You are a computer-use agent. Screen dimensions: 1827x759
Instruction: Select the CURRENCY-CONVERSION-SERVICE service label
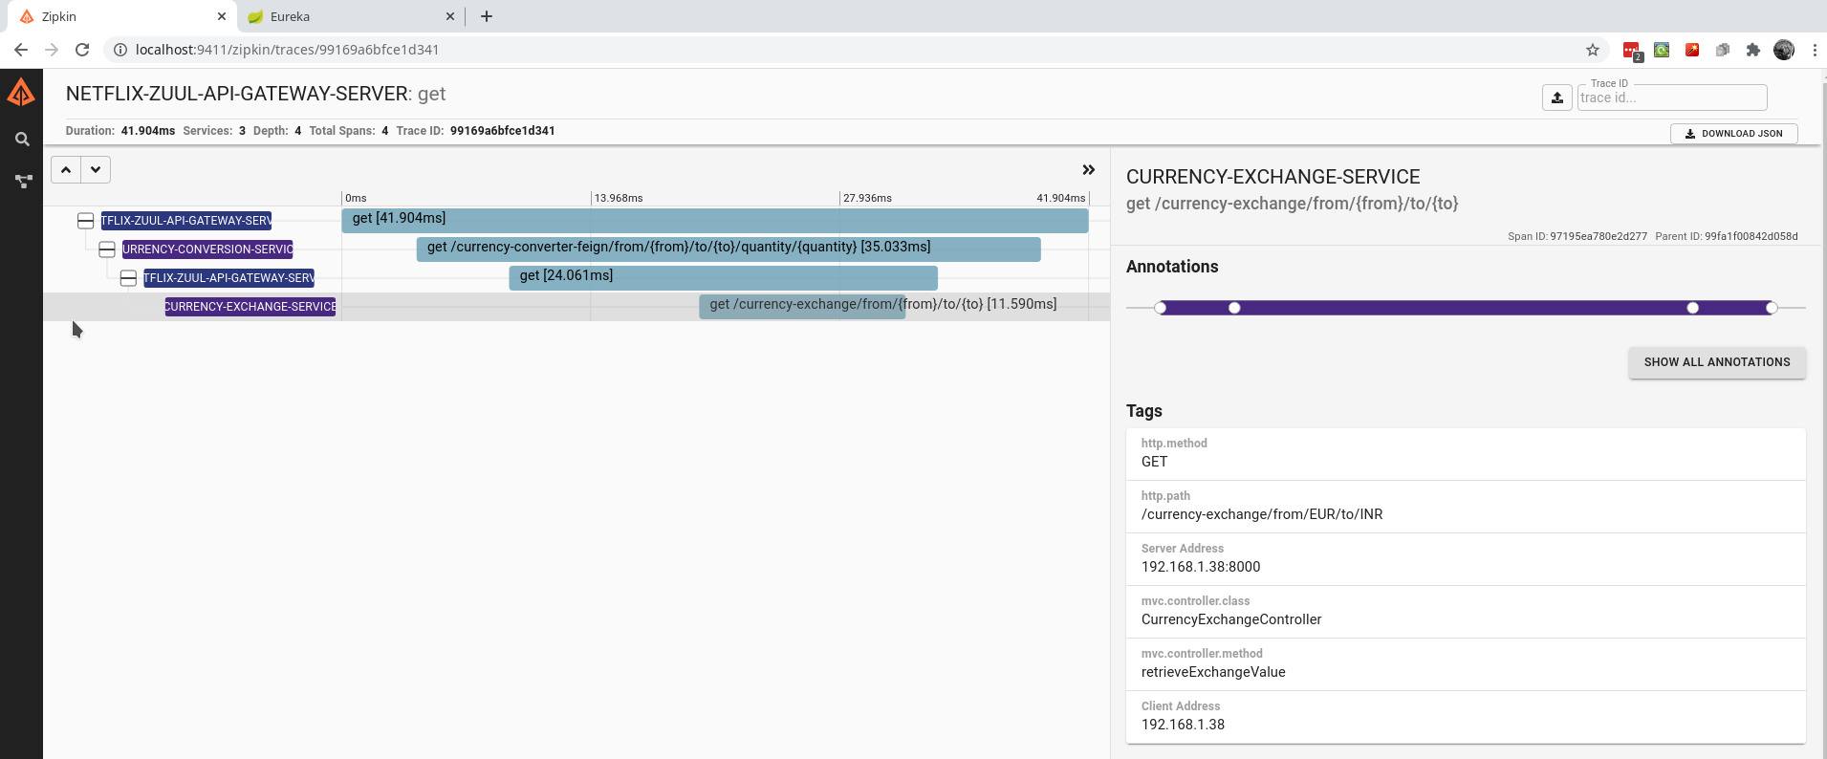207,249
